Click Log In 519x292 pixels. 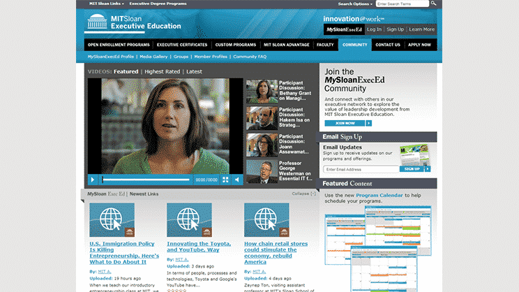pos(374,29)
